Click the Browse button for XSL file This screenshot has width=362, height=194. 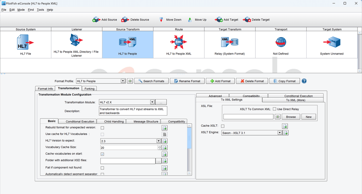click(x=291, y=117)
